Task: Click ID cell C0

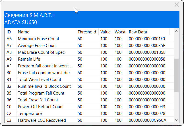Action: point(9,106)
